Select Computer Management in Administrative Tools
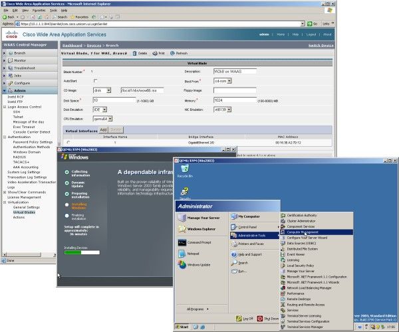 coord(317,232)
